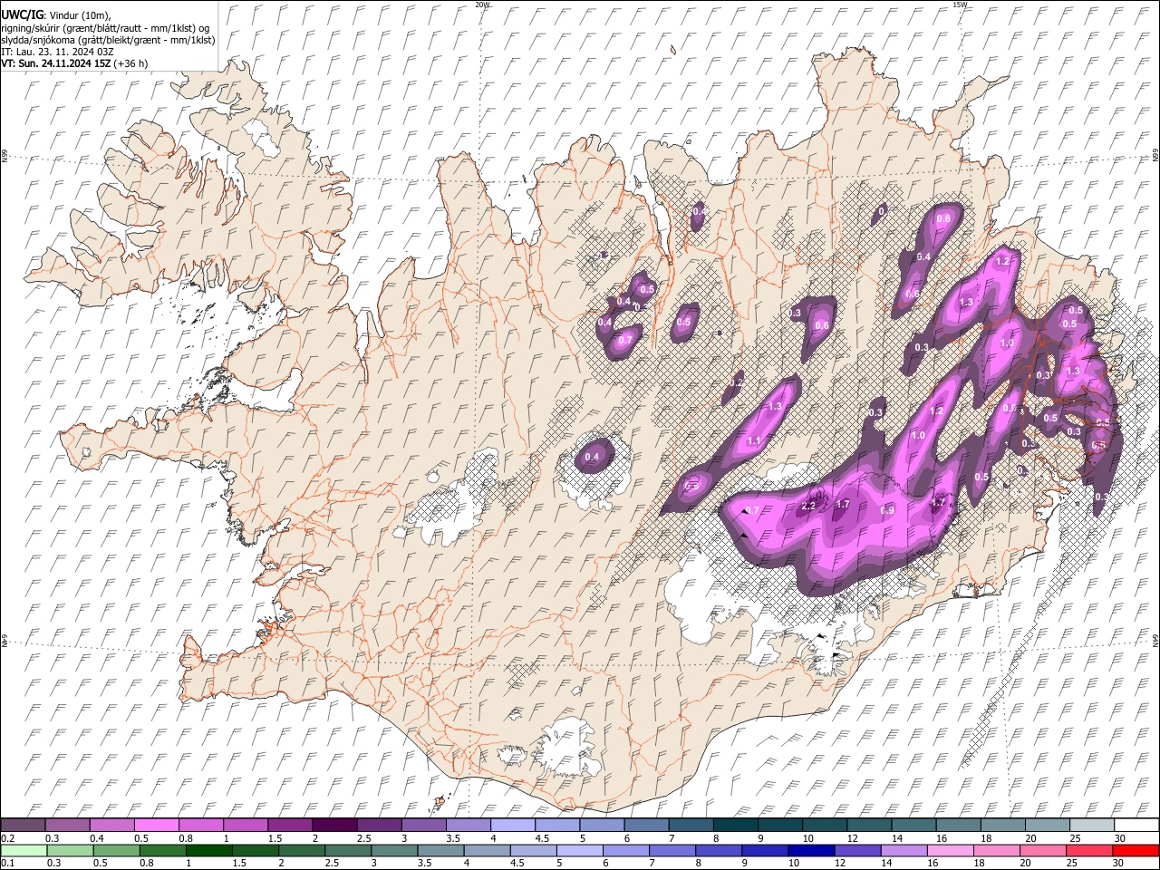Select the darkest purple 2 swatch in the top legend row
Image resolution: width=1160 pixels, height=870 pixels.
point(333,825)
